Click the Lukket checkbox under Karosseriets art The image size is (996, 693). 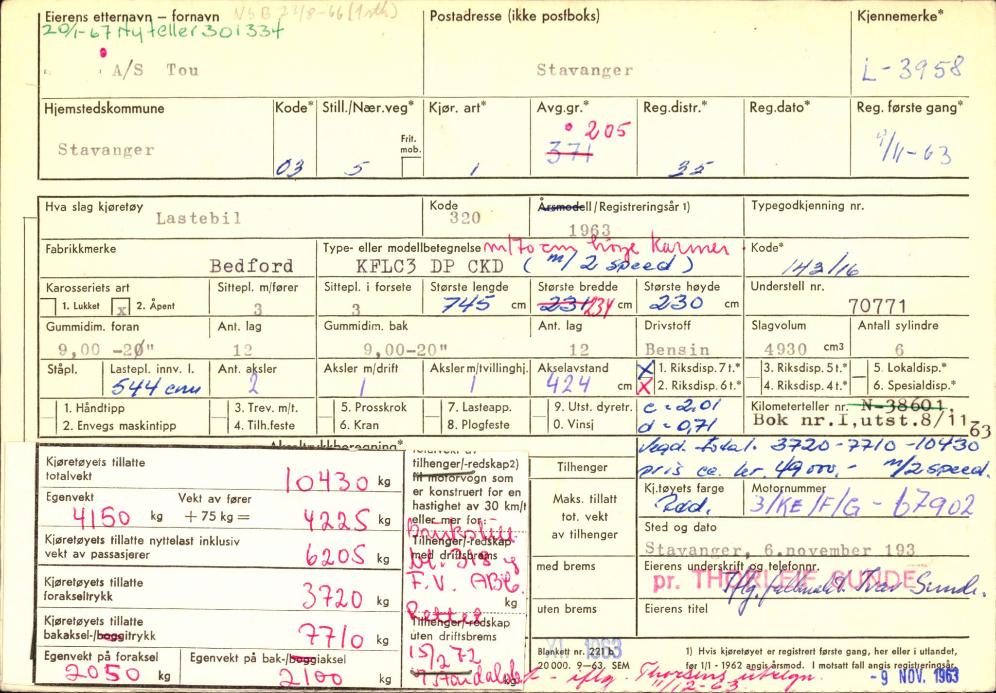pos(48,307)
